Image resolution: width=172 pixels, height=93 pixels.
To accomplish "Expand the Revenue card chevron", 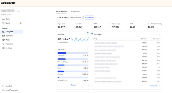I will [88, 34].
